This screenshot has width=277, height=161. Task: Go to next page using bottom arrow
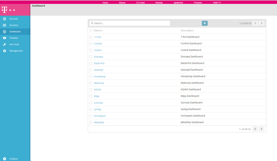pos(261,129)
